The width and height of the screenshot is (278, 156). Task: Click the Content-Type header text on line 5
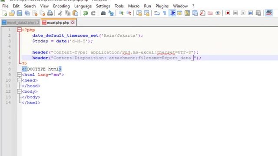(x=122, y=52)
